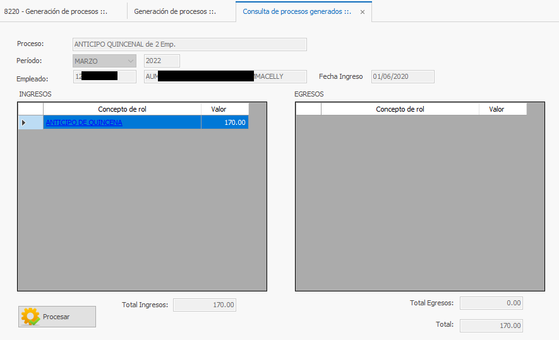Image resolution: width=559 pixels, height=340 pixels.
Task: Click the Total Ingresos field
Action: pos(204,305)
